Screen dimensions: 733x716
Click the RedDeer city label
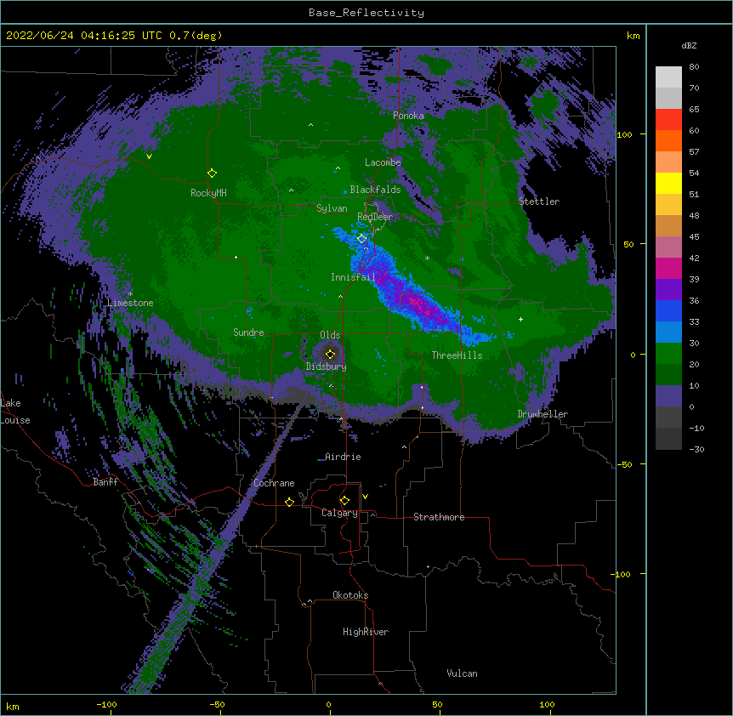pos(374,217)
